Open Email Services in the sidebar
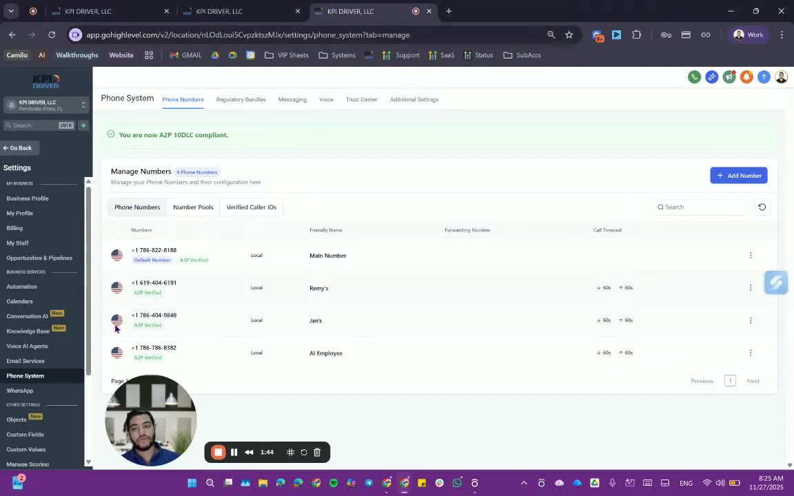The width and height of the screenshot is (794, 496). point(26,361)
